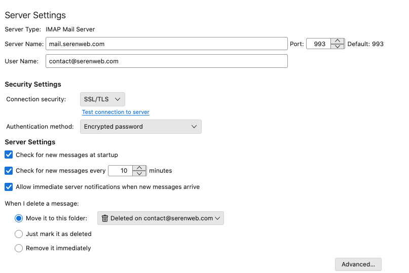Image resolution: width=409 pixels, height=273 pixels.
Task: Toggle Check for new messages at startup
Action: [x=9, y=154]
